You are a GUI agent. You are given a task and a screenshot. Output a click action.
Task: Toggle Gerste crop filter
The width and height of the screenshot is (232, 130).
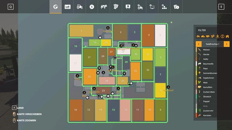[206, 54]
